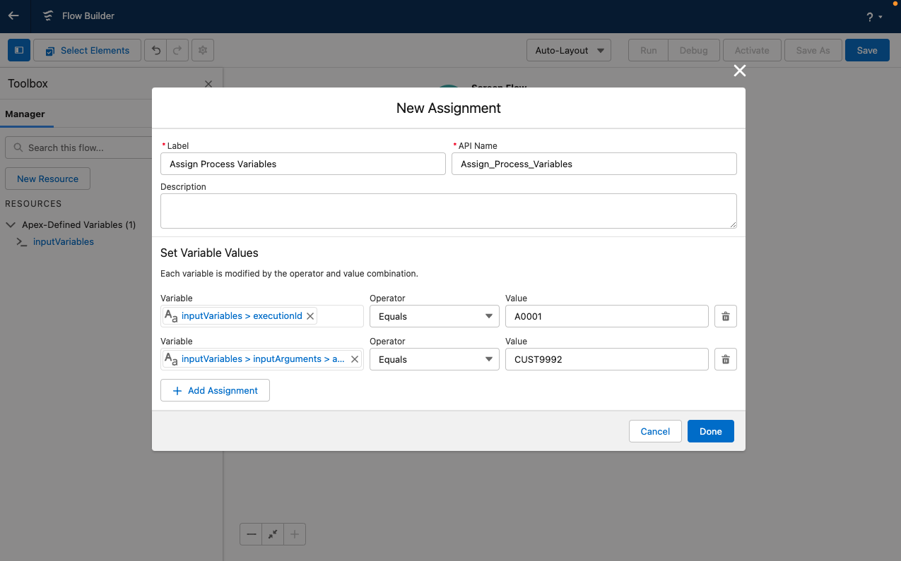This screenshot has height=561, width=901.
Task: Click the undo arrow icon
Action: point(156,50)
